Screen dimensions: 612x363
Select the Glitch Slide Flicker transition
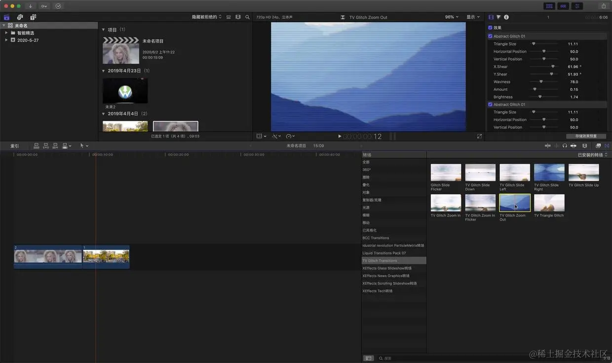pos(446,173)
